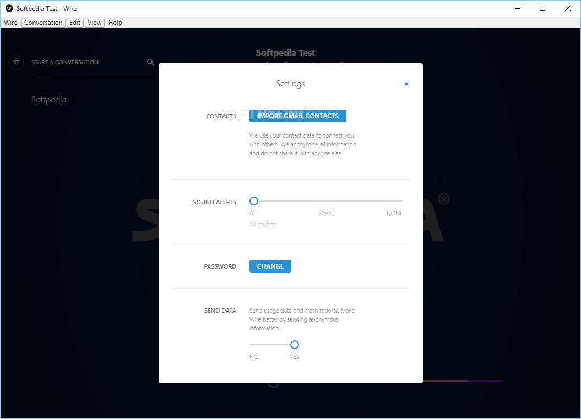581x419 pixels.
Task: Set sound alerts to NONE
Action: pos(394,213)
